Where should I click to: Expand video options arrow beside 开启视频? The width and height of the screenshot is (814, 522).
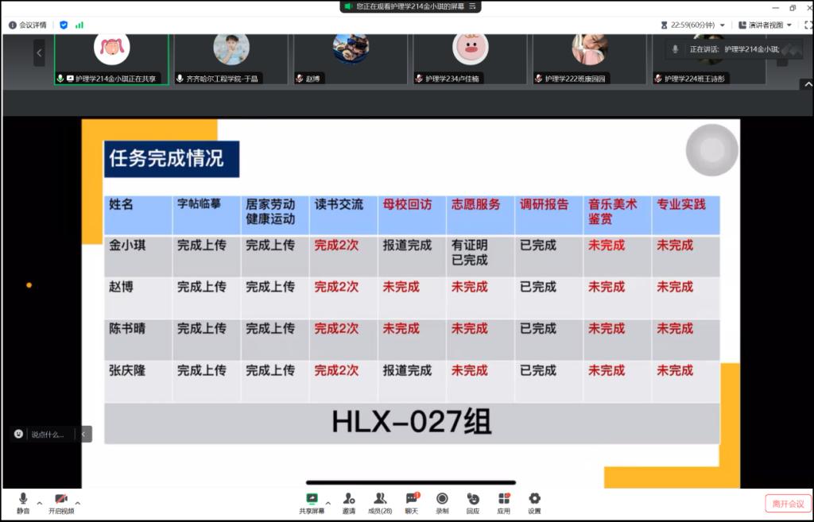tap(78, 502)
